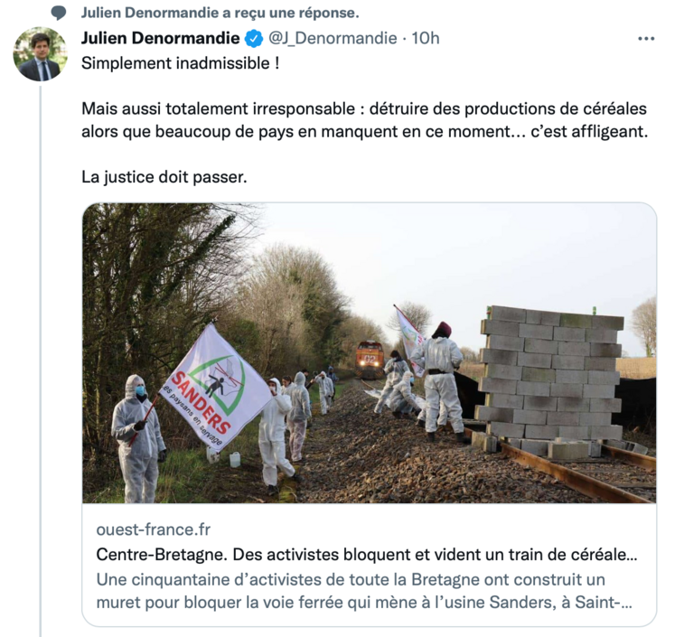
Task: Click the Sanders flag in the photo
Action: coord(215,388)
